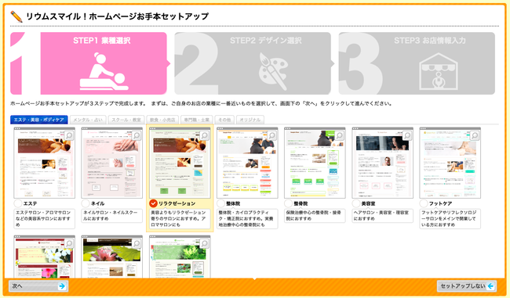Click the zoom icon on the リラクゼーション template
The image size is (510, 298).
click(x=204, y=135)
